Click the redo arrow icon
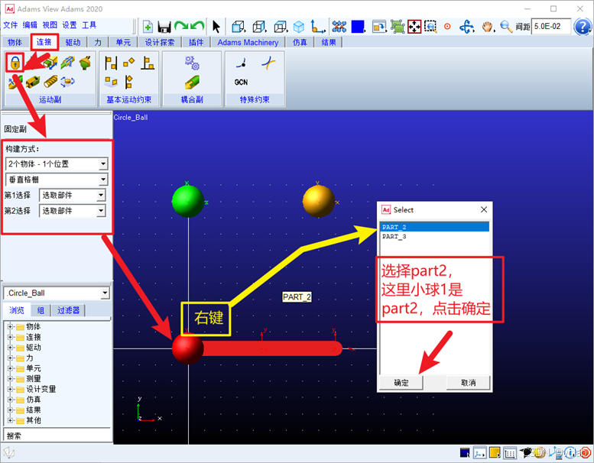Image resolution: width=594 pixels, height=463 pixels. pos(181,26)
